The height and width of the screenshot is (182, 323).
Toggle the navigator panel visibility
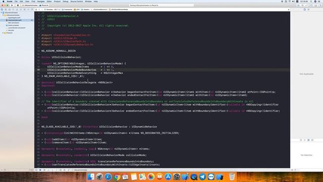point(312,5)
